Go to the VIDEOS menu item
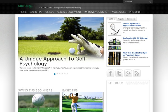This screenshot has width=168, height=112. pyautogui.click(x=50, y=12)
